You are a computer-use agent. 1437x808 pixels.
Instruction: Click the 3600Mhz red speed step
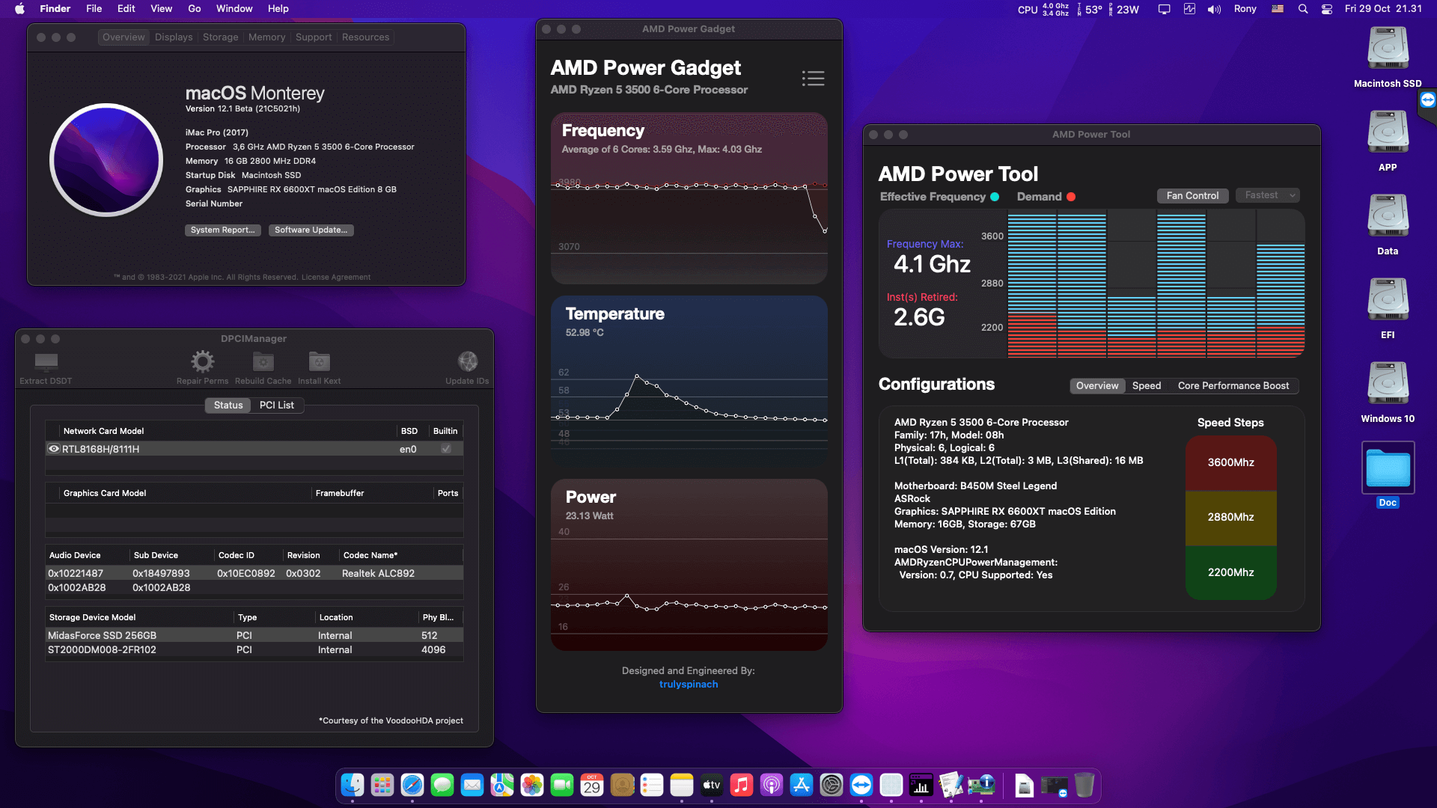click(x=1230, y=463)
